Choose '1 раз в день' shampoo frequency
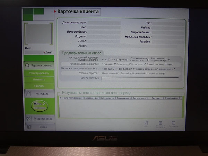This screenshot has width=208, height=156. 113,69
